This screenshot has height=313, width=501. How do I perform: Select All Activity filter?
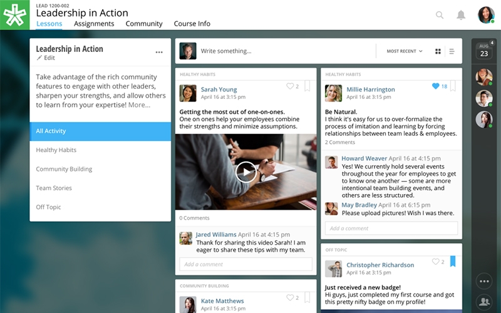(x=100, y=131)
